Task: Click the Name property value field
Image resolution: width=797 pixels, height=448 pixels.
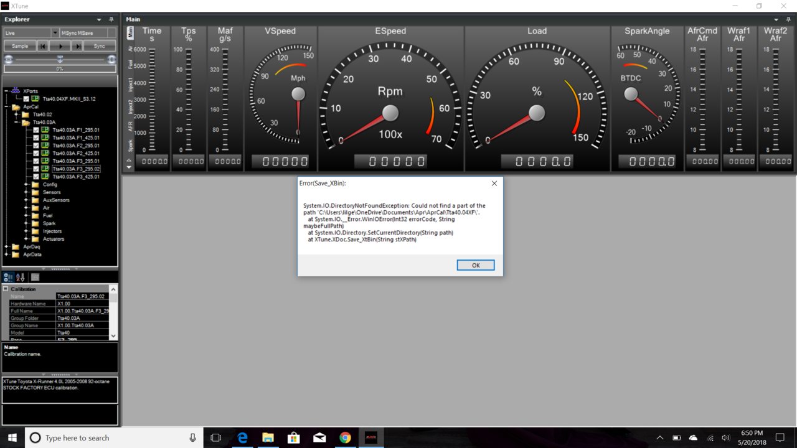Action: [82, 296]
